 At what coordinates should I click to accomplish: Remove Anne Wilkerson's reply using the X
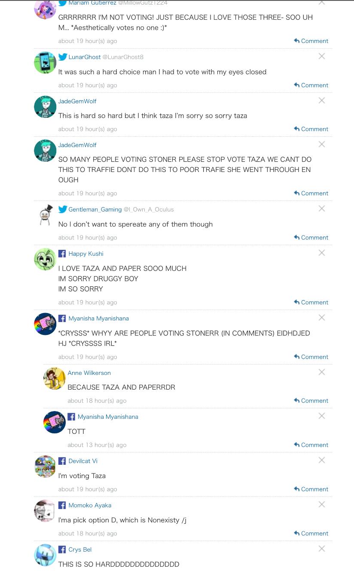pos(321,372)
